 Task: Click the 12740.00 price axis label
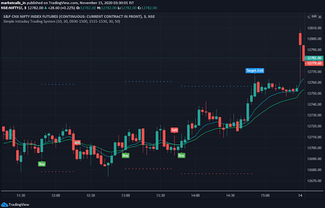pyautogui.click(x=314, y=104)
